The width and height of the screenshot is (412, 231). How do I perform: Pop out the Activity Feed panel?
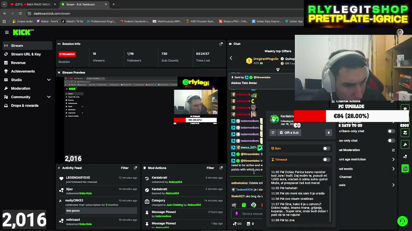(135, 168)
